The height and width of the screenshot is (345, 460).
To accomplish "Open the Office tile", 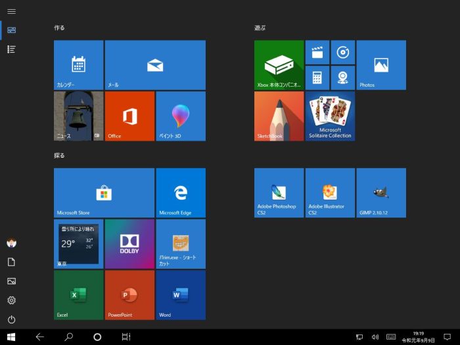I will 129,116.
